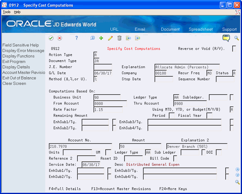The height and width of the screenshot is (194, 242).
Task: Click the Explanation 2 field
Action: point(197,146)
